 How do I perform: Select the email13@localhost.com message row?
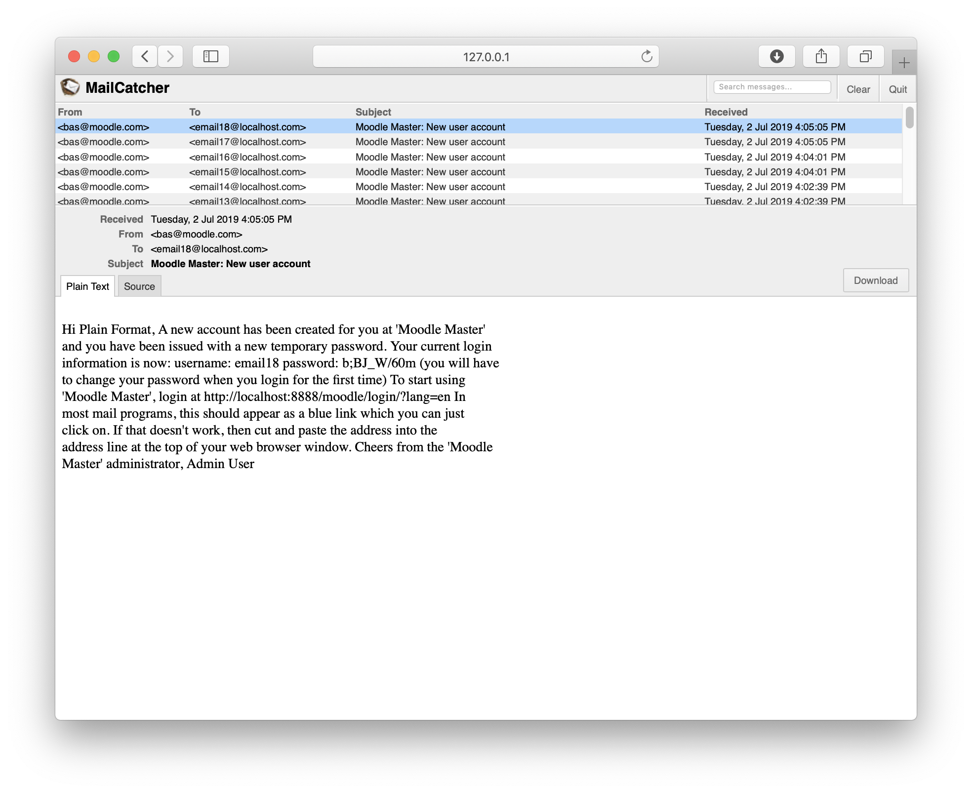pyautogui.click(x=479, y=199)
